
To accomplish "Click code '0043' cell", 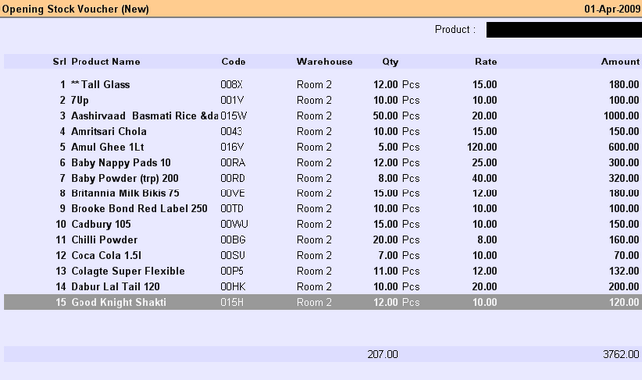I will point(231,132).
